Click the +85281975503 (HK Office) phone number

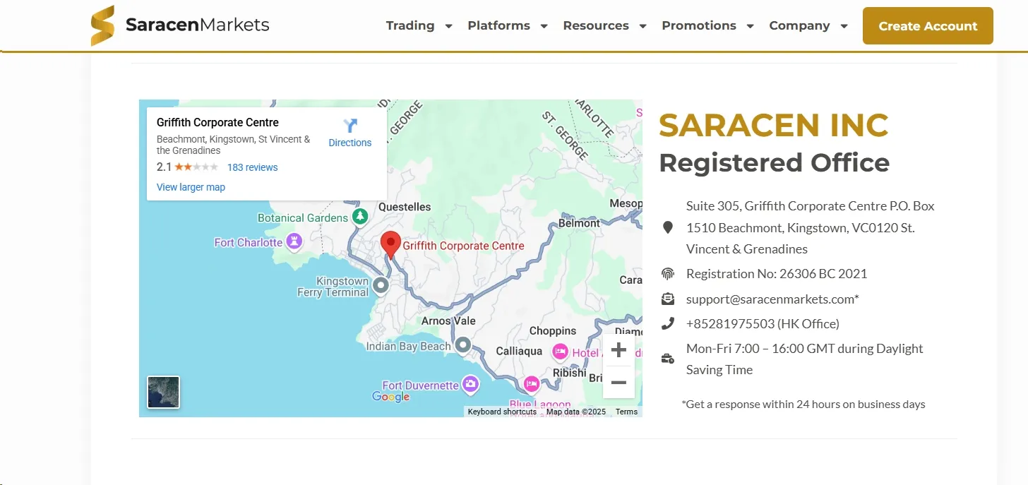[763, 323]
